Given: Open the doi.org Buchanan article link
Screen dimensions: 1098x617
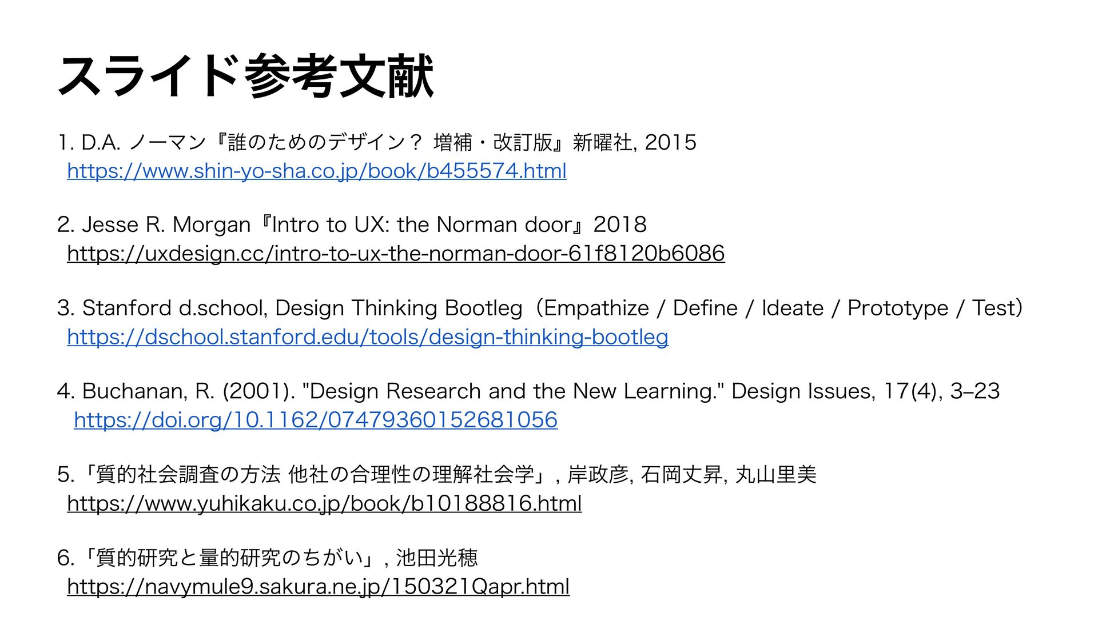Looking at the screenshot, I should click(316, 420).
